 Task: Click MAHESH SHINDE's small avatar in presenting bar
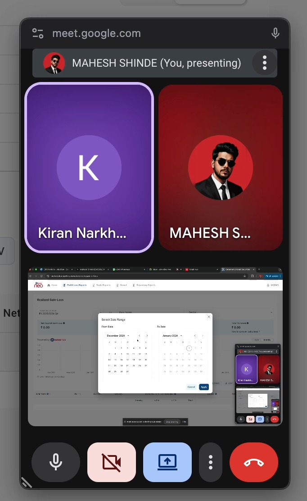[54, 63]
